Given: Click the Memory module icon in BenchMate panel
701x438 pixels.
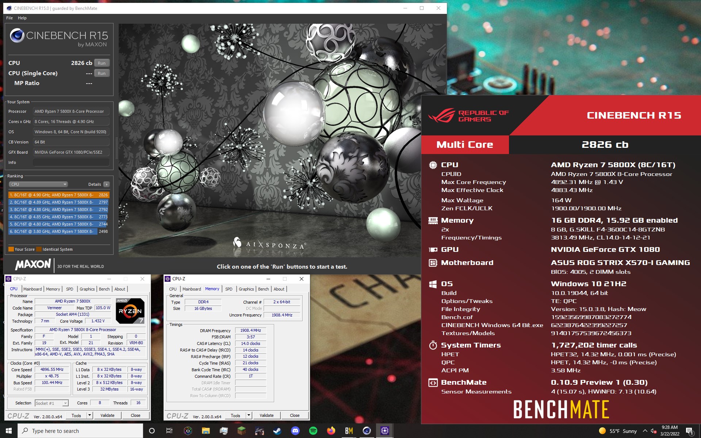Looking at the screenshot, I should [433, 220].
